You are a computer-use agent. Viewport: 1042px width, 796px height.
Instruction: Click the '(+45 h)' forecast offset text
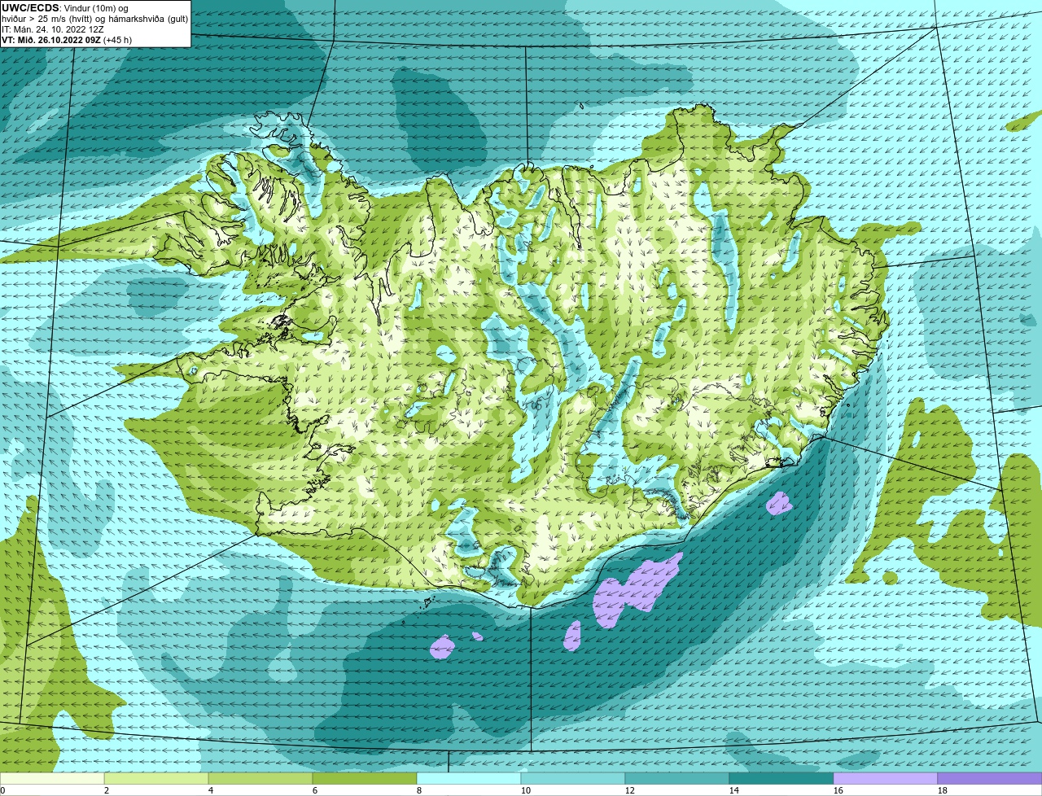click(x=117, y=40)
